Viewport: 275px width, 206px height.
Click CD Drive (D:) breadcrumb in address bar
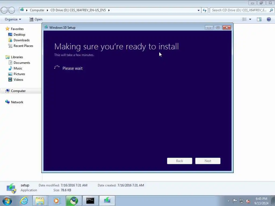coord(78,10)
